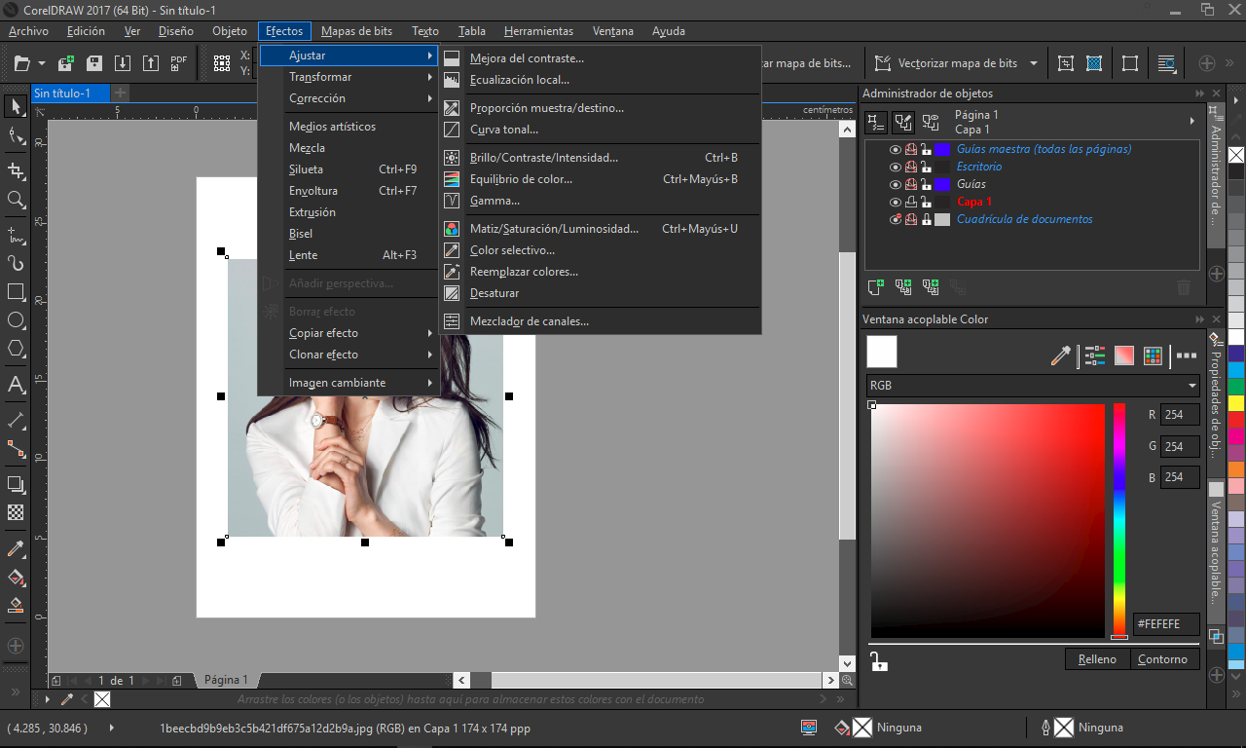Show color palettes in Color docker
Screen dimensions: 1246x748
tap(1153, 355)
